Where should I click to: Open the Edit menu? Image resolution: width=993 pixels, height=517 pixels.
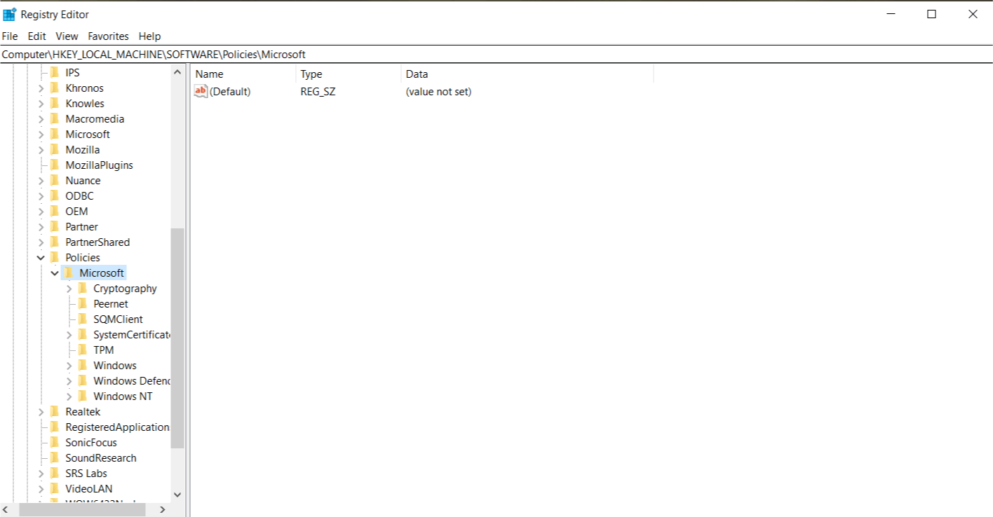coord(36,36)
